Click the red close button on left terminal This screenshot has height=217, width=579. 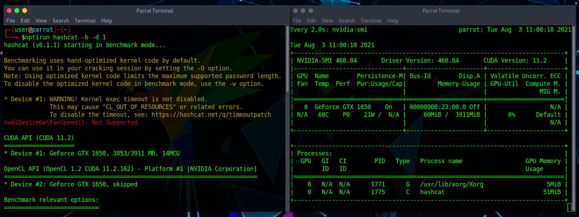(x=9, y=11)
